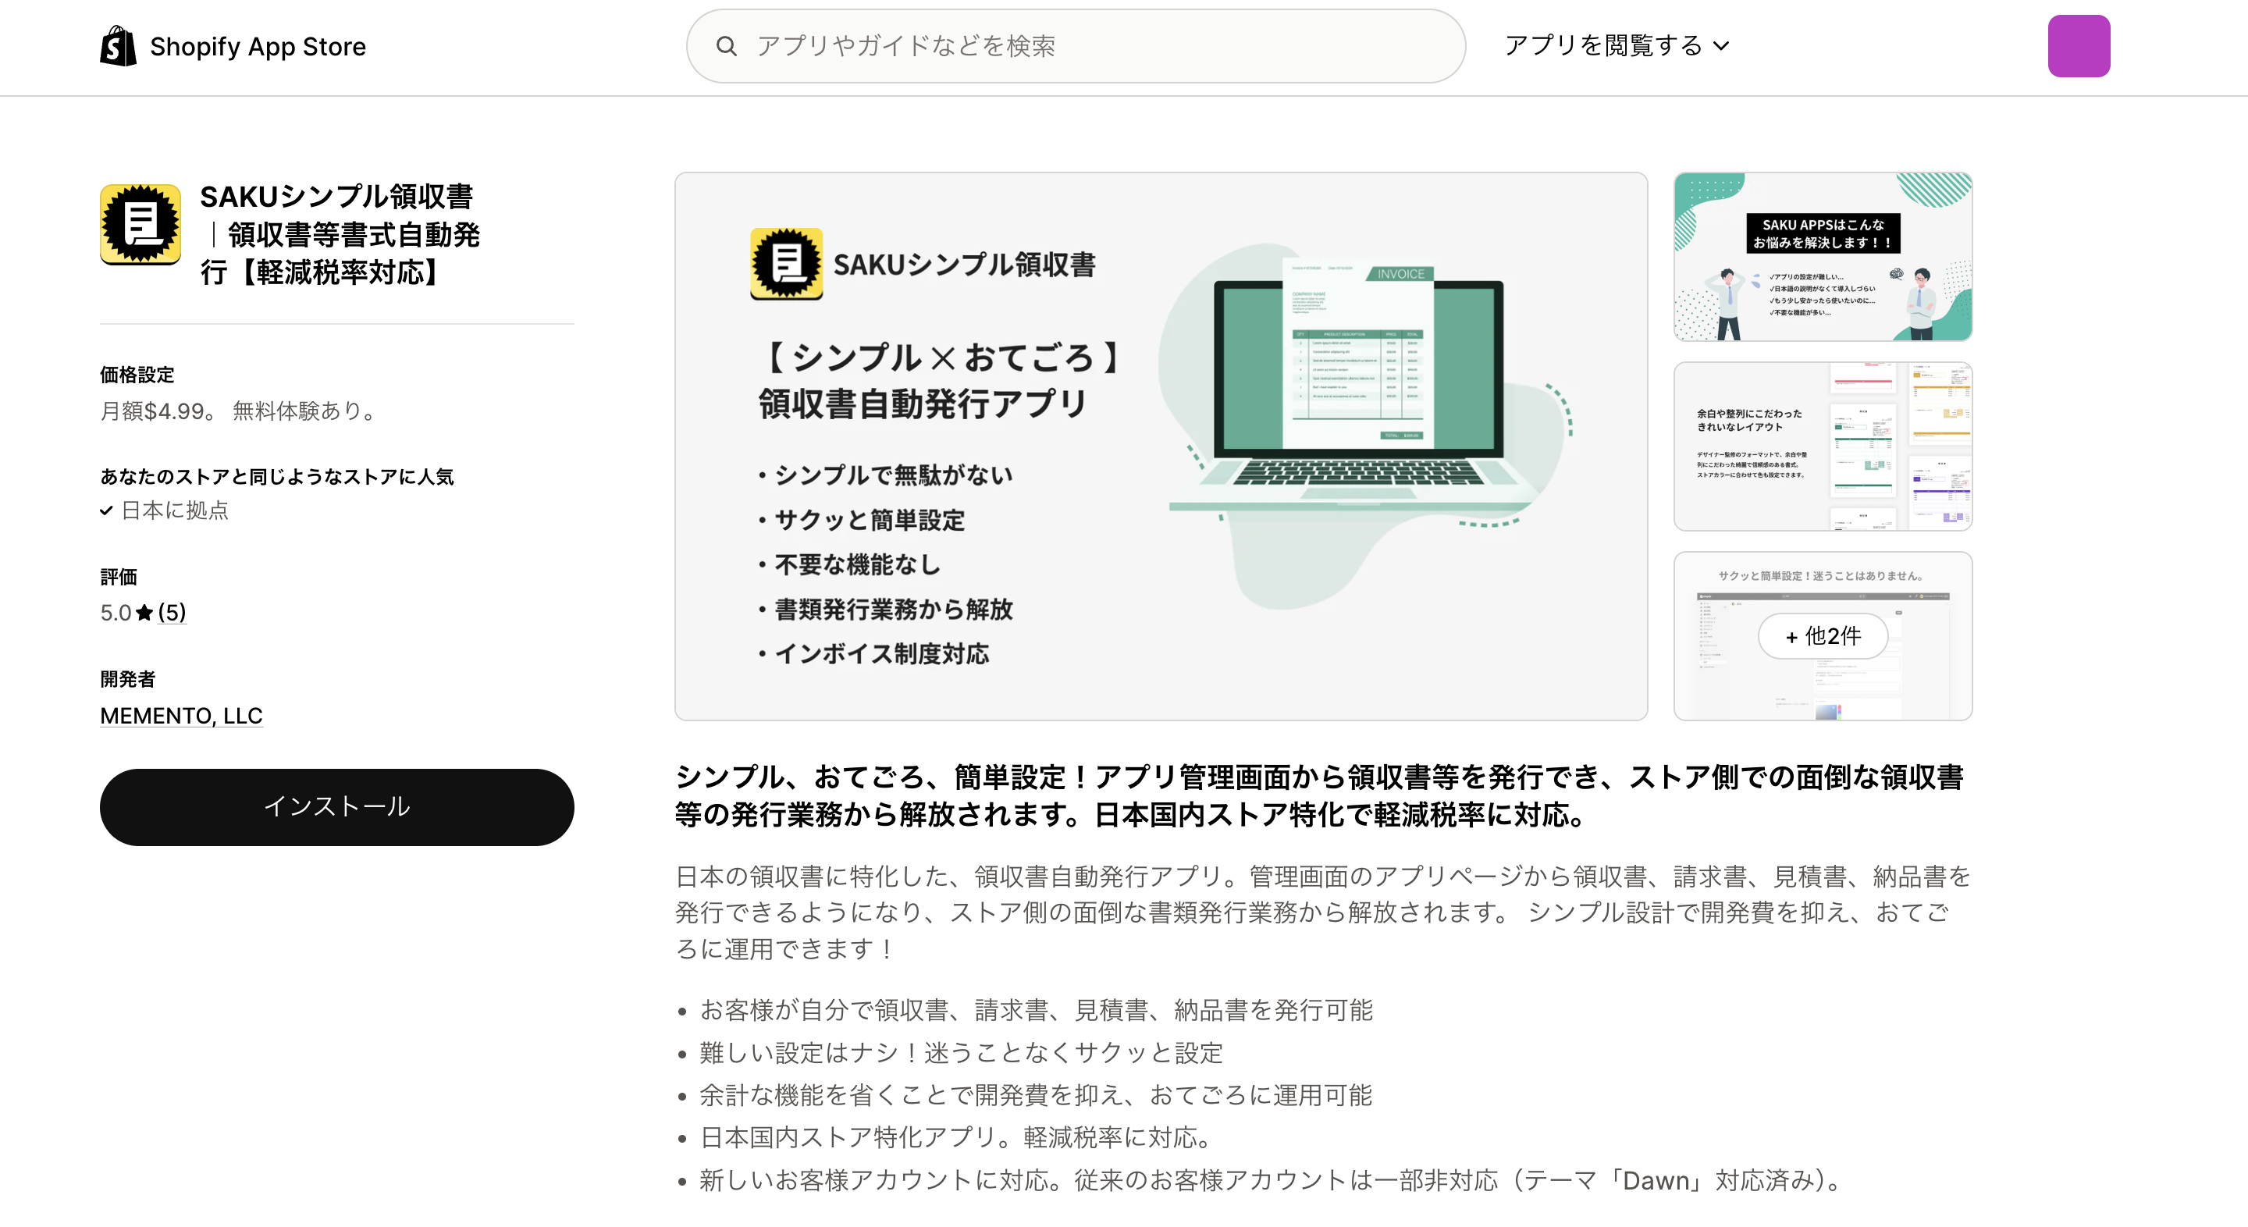Open the (5) reviews link
The height and width of the screenshot is (1227, 2248).
point(173,612)
